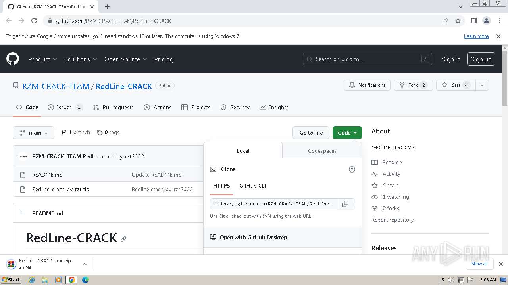
Task: Expand Solutions menu
Action: click(x=81, y=59)
